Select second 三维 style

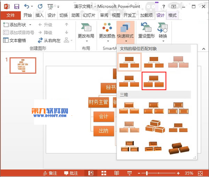[x=154, y=108]
